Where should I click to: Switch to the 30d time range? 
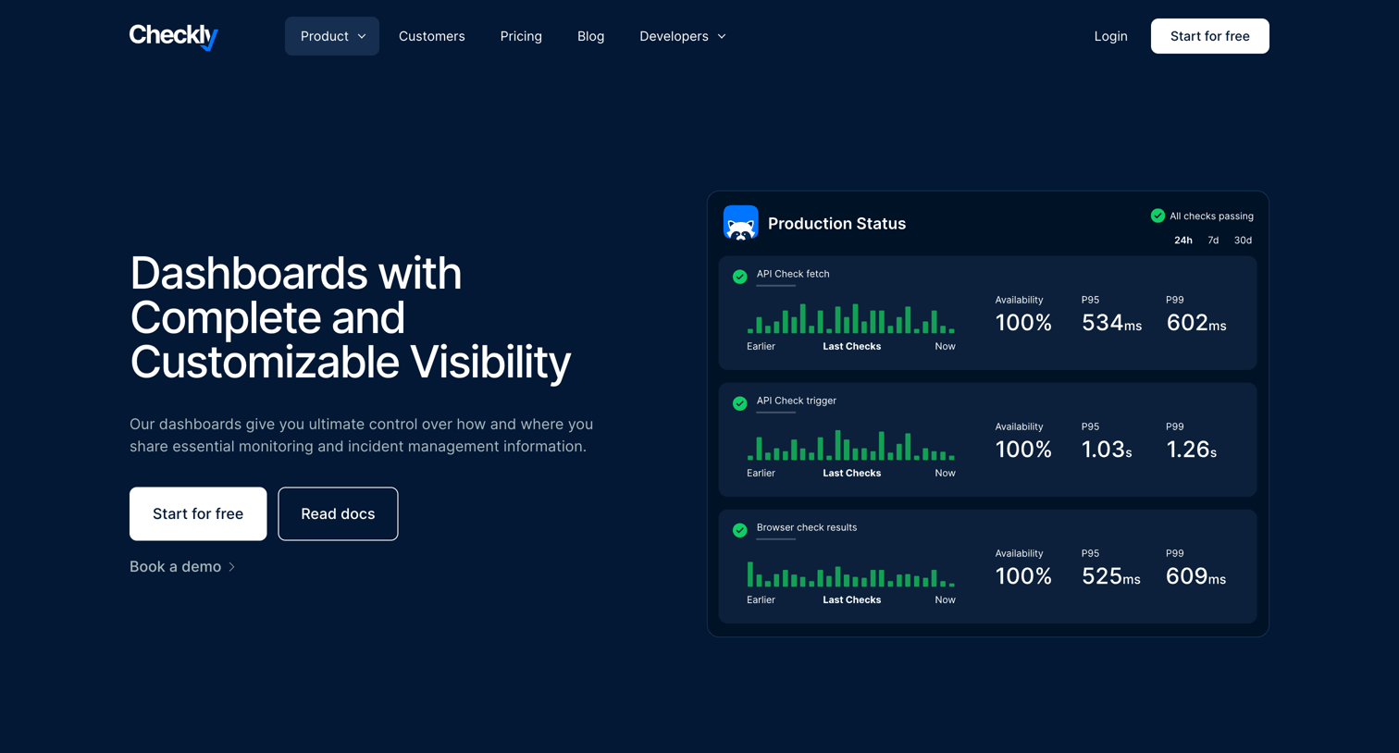coord(1243,241)
